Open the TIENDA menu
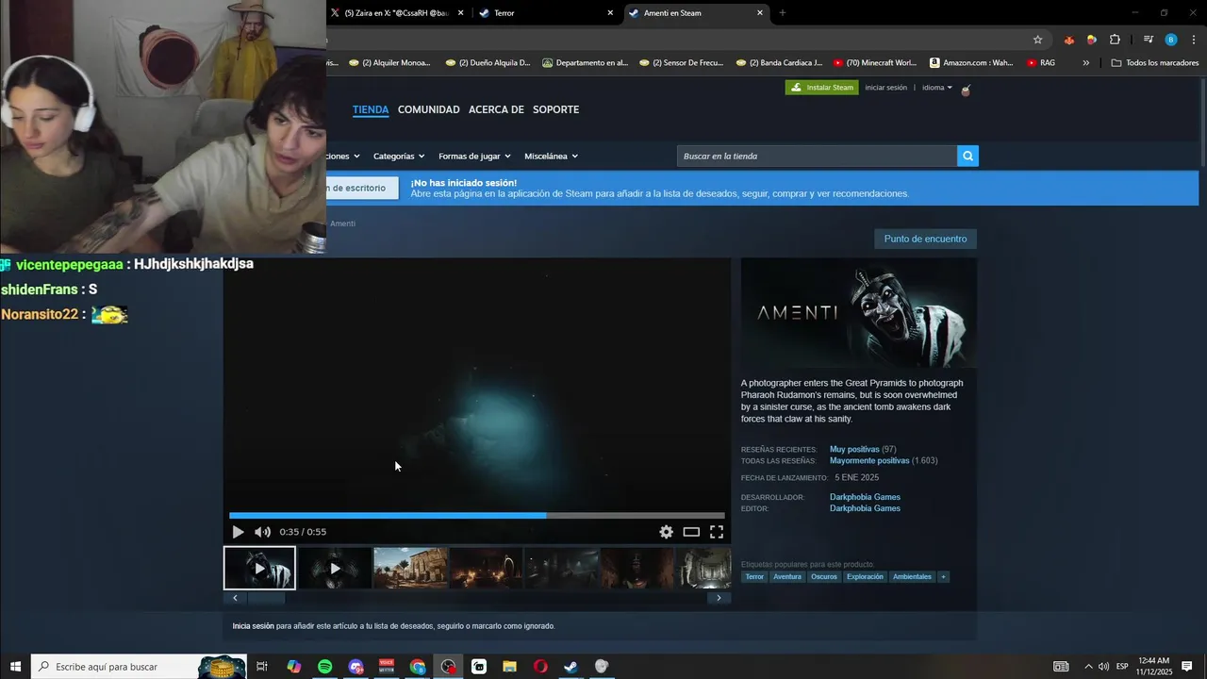1207x679 pixels. point(371,109)
